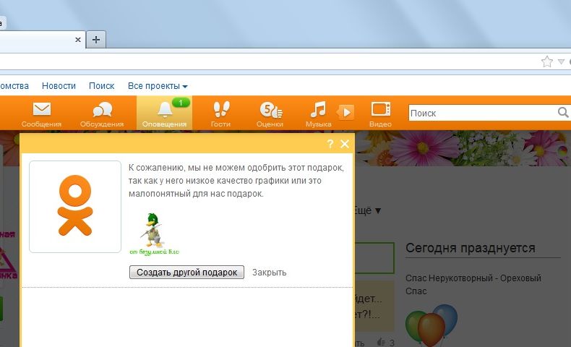
Task: Click the balloons holiday image
Action: (432, 325)
